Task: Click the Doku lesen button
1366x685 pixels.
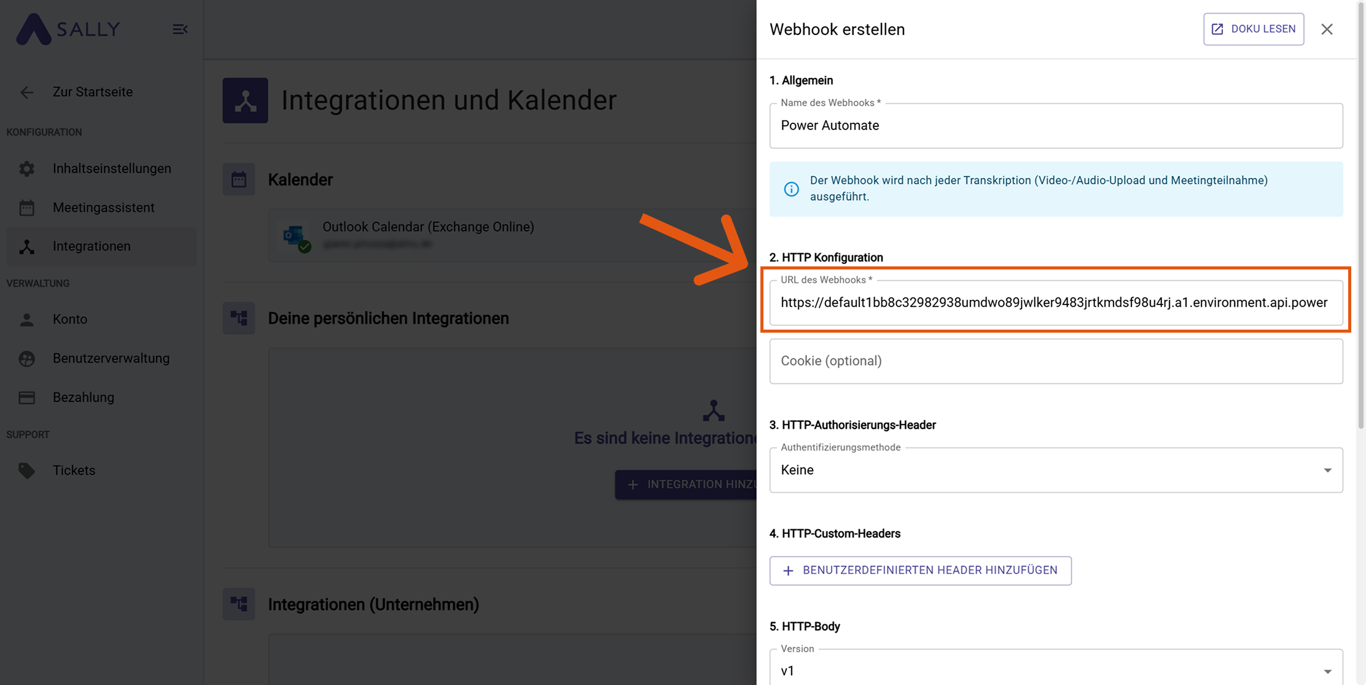Action: [x=1253, y=29]
